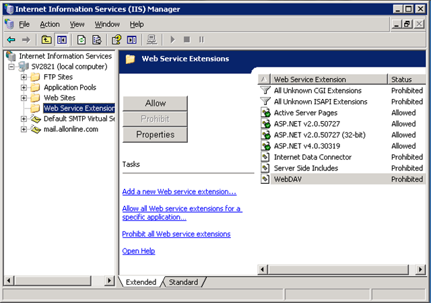Click the ASP.NET v4.0.30319 extension icon
This screenshot has height=303, width=431.
pos(265,146)
